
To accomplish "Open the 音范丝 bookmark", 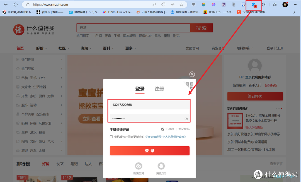I will 51,12.
